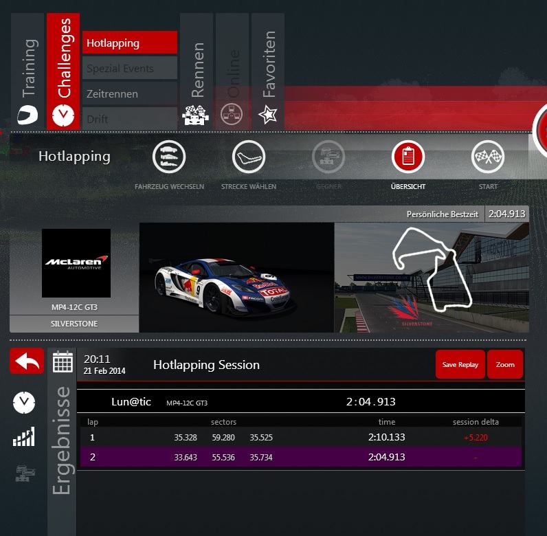The height and width of the screenshot is (536, 547).
Task: Click the session delta +5.220 value
Action: pyautogui.click(x=476, y=438)
